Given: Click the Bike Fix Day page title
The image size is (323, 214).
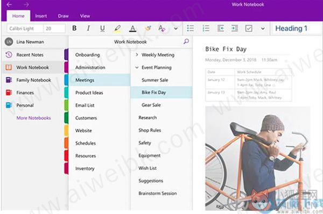Looking at the screenshot, I should 226,49.
